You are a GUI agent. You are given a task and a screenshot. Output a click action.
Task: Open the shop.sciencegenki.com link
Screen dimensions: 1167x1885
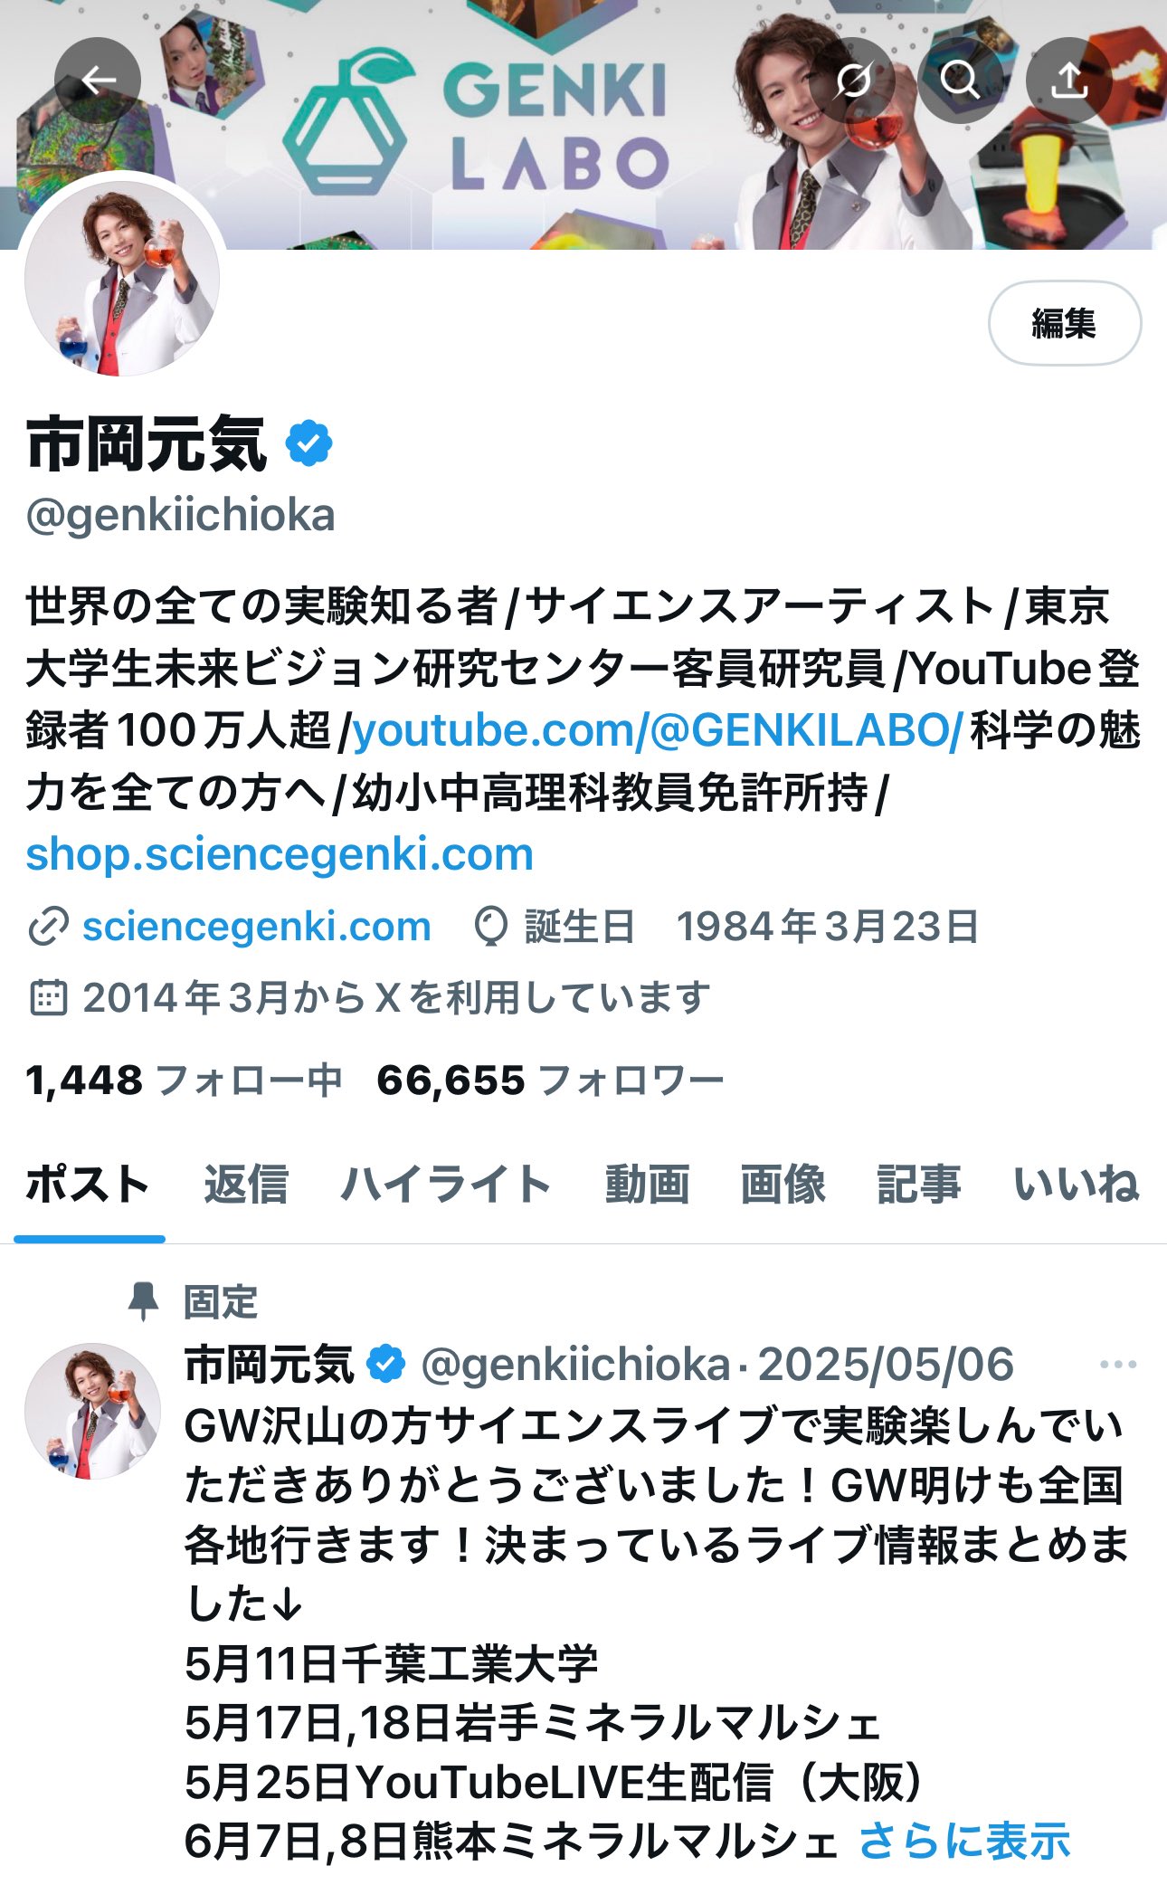click(280, 854)
